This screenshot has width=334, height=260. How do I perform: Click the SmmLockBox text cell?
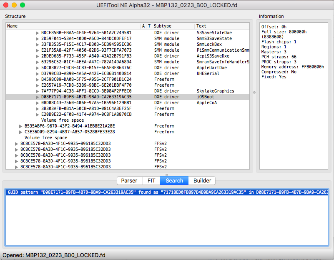209,45
